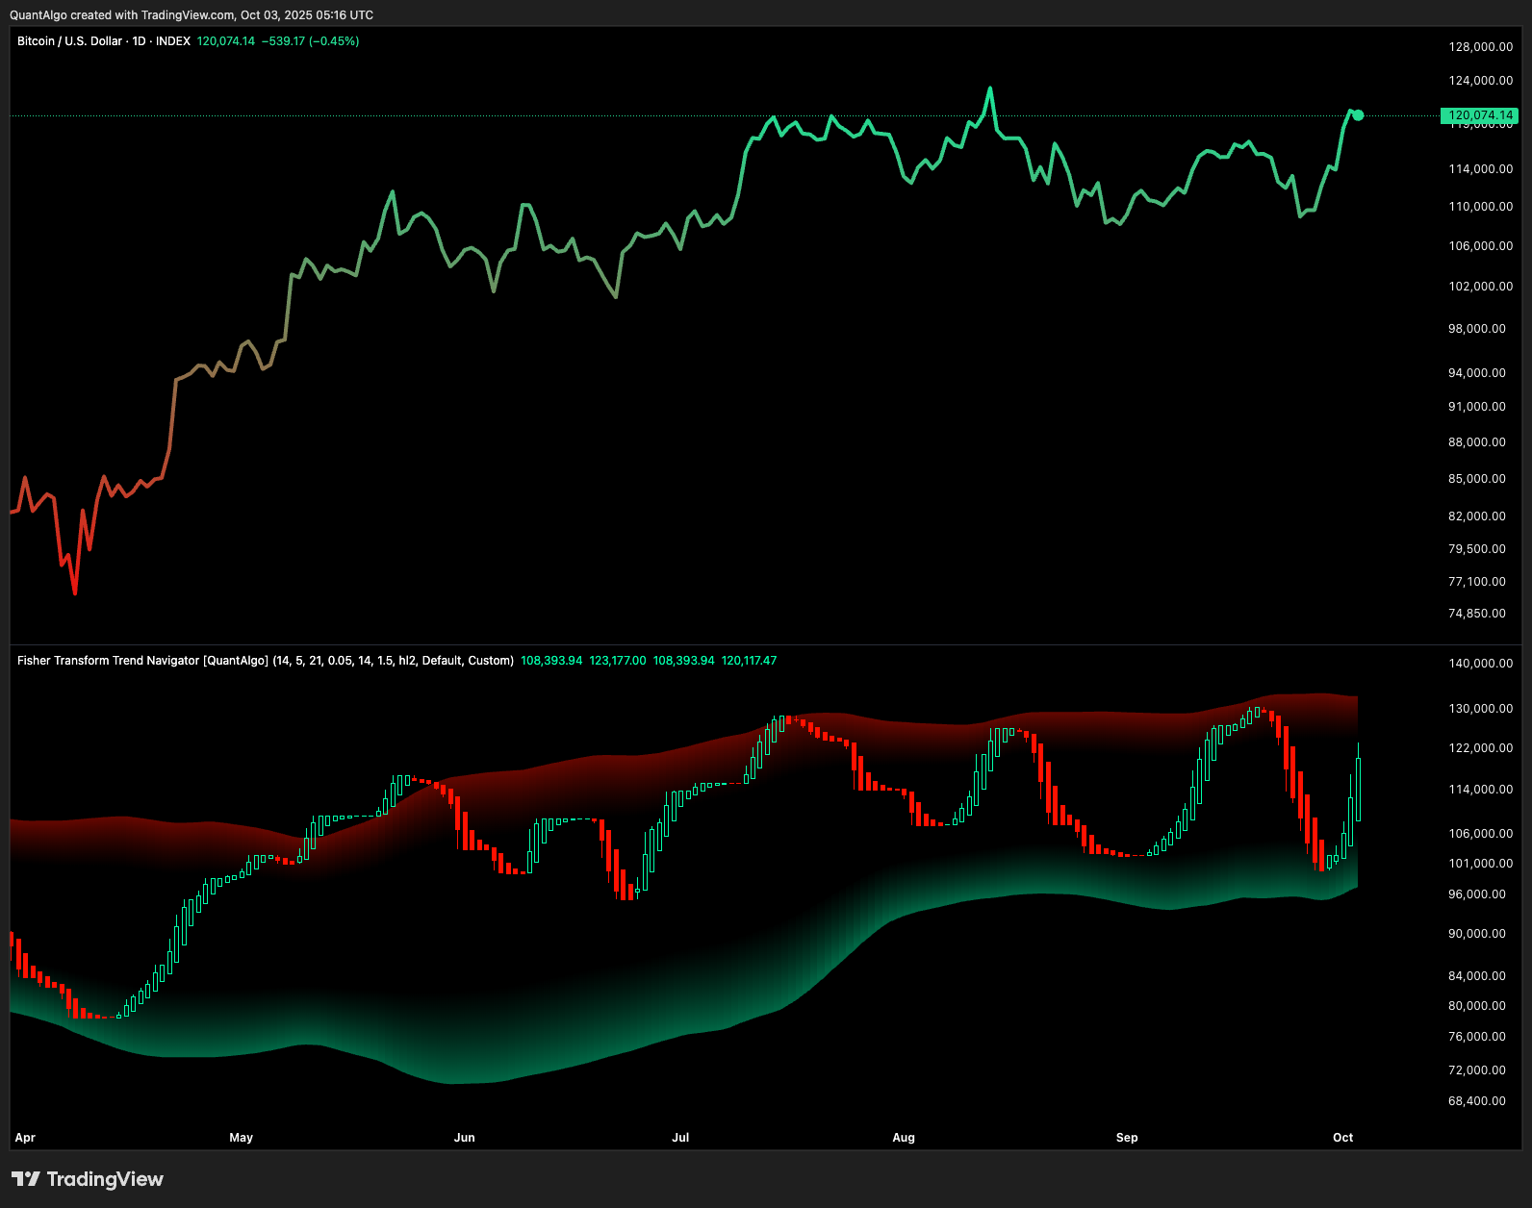The image size is (1532, 1208).
Task: Click the 94,000.00 price scale label
Action: tap(1477, 373)
